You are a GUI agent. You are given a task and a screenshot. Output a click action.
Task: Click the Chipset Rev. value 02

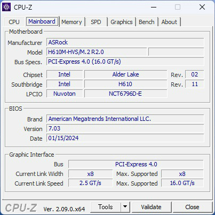[194, 74]
